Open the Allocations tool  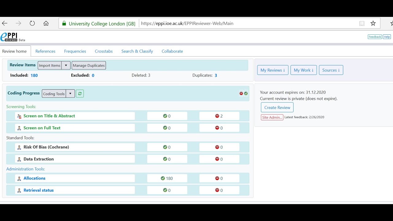point(34,178)
